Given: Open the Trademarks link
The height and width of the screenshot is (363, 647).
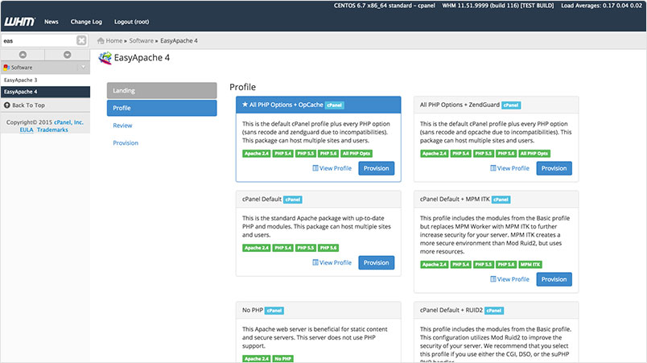Looking at the screenshot, I should coord(52,130).
